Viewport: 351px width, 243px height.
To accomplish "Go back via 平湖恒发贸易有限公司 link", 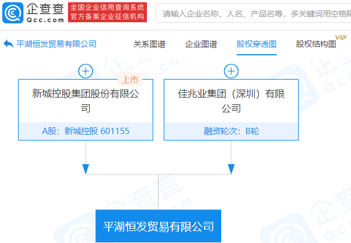I will pos(57,44).
